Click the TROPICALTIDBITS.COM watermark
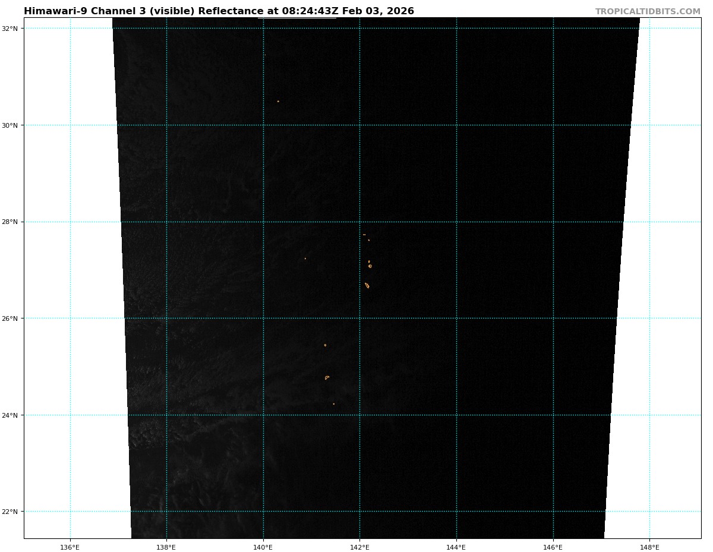The height and width of the screenshot is (552, 713). (x=648, y=11)
